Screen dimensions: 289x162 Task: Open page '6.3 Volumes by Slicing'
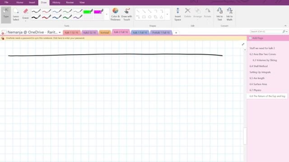(265, 60)
